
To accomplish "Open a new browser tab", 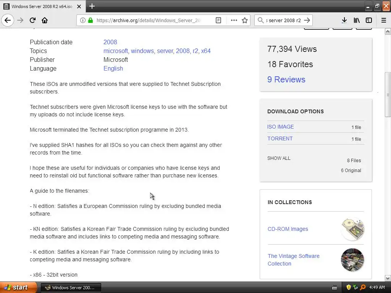I will point(92,6).
